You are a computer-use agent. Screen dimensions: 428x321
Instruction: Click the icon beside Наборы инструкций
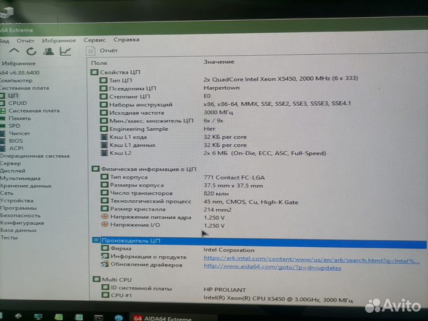[x=103, y=105]
